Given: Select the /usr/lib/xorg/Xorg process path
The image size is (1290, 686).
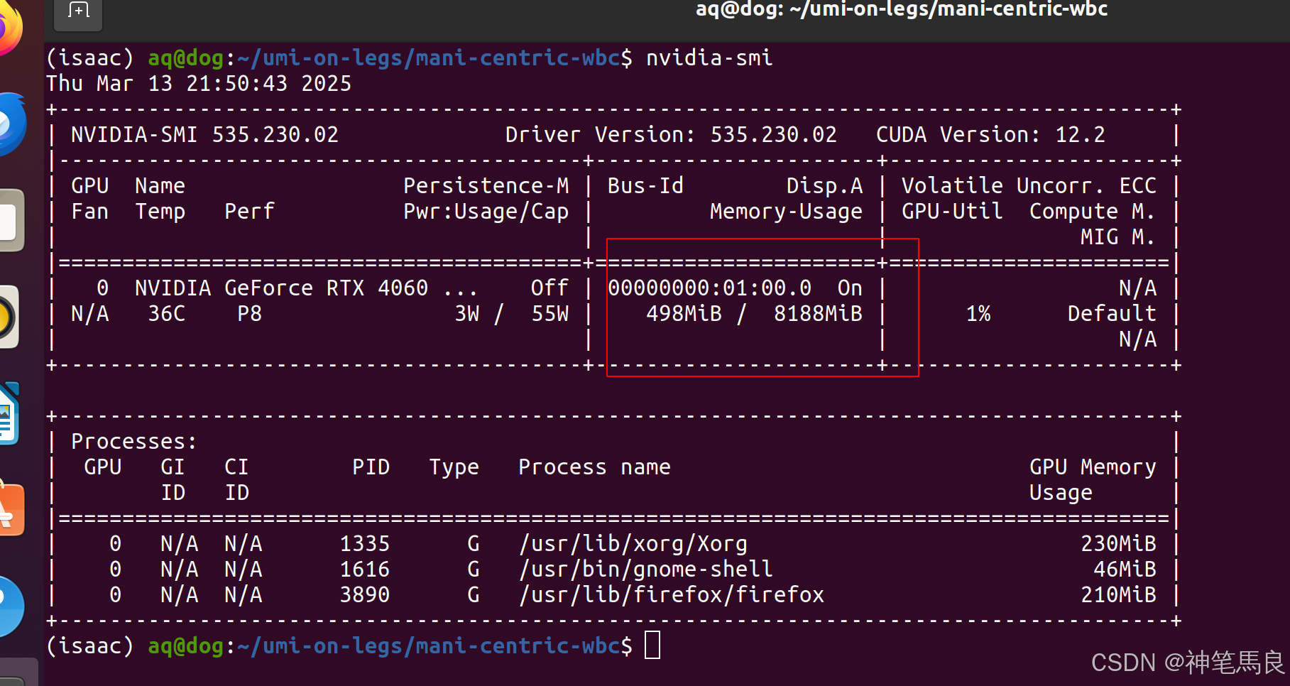Looking at the screenshot, I should coord(633,544).
